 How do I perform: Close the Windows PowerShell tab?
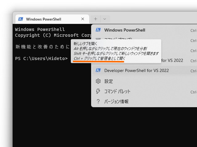point(83,19)
